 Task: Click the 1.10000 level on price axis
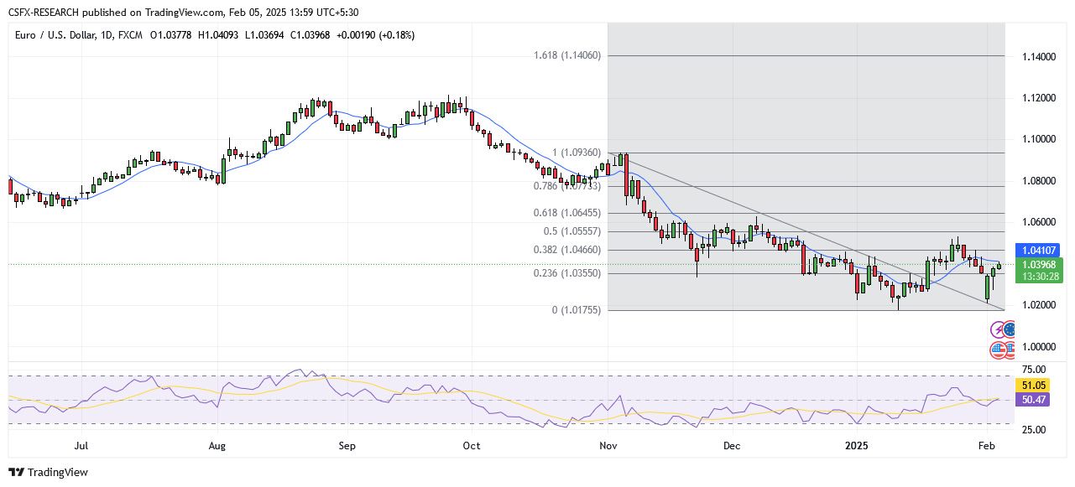point(1039,139)
